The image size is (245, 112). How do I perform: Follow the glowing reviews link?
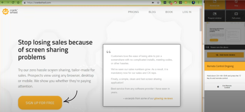pos(164,98)
